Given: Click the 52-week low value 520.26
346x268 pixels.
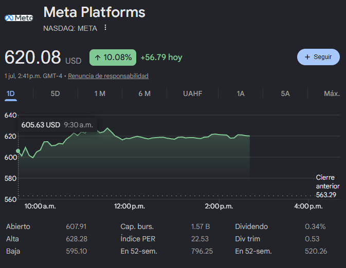Looking at the screenshot, I should (x=316, y=251).
